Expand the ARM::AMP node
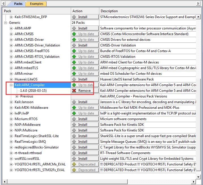Image resolution: width=203 pixels, height=185 pixels. point(11,29)
